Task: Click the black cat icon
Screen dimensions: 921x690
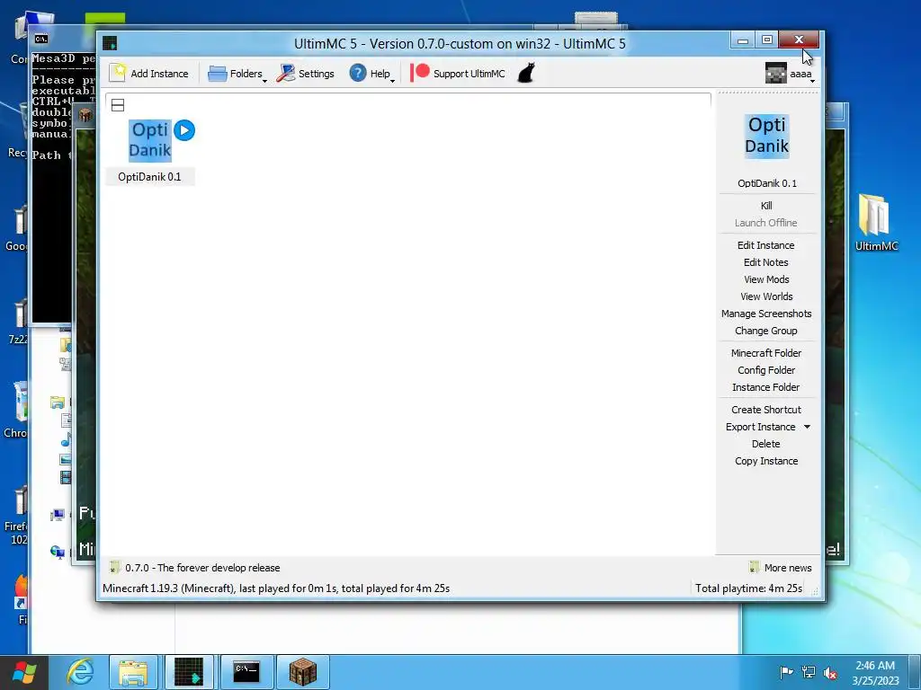Action: pyautogui.click(x=526, y=74)
